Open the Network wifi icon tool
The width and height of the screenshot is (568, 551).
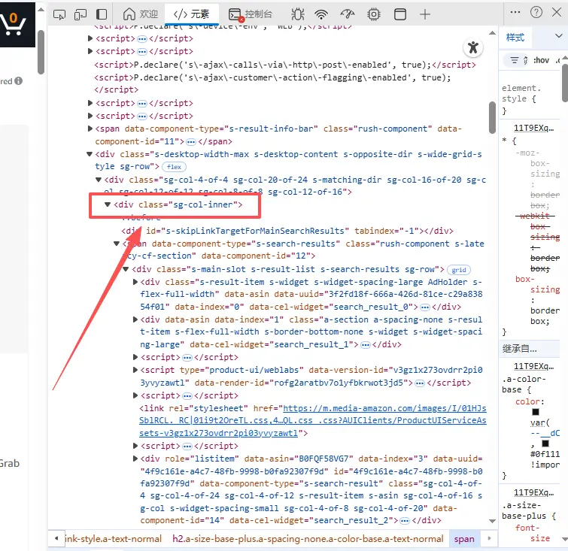pyautogui.click(x=321, y=14)
